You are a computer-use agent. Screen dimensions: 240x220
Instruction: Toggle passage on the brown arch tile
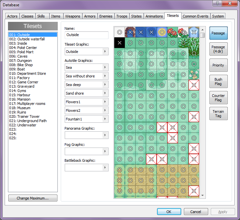point(130,32)
